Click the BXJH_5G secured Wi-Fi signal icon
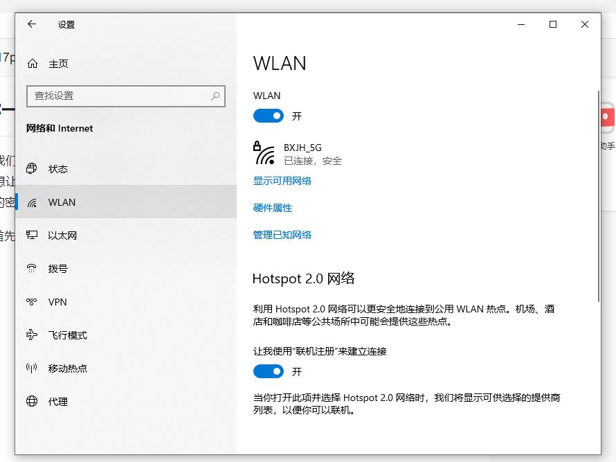 pos(263,153)
